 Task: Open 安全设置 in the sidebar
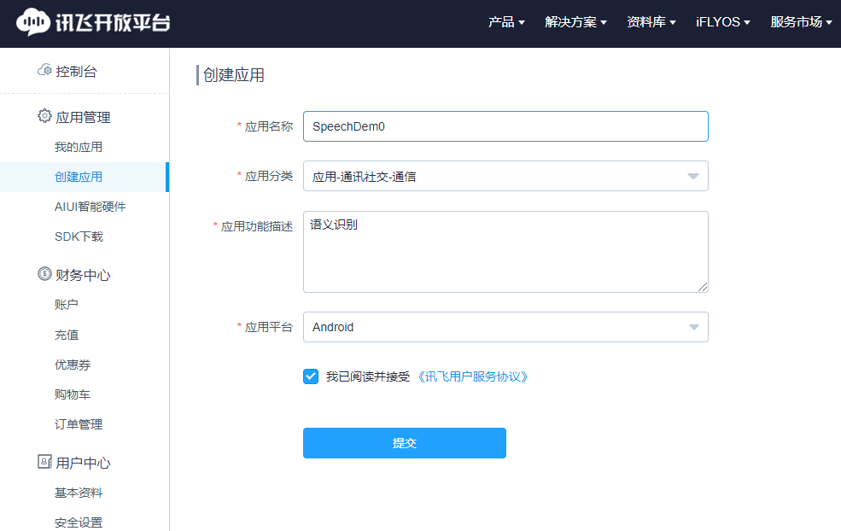click(79, 522)
